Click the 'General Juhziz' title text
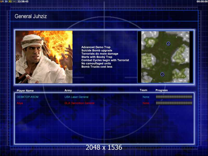This screenshot has height=156, width=208. [x=31, y=16]
